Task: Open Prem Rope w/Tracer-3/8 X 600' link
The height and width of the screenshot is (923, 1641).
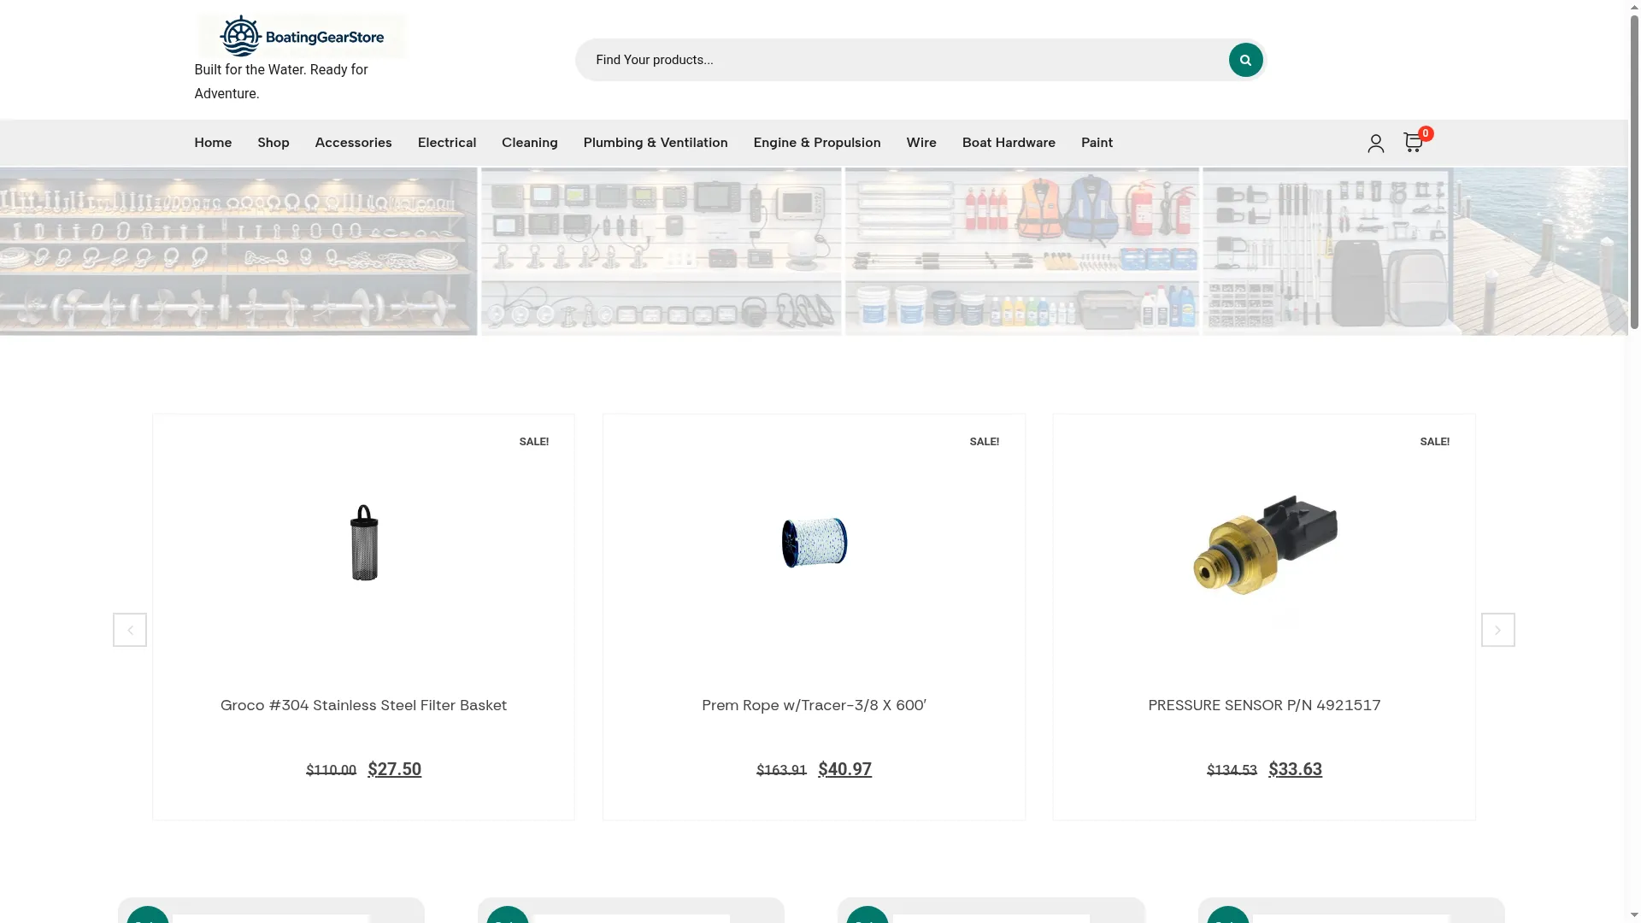Action: 814,705
